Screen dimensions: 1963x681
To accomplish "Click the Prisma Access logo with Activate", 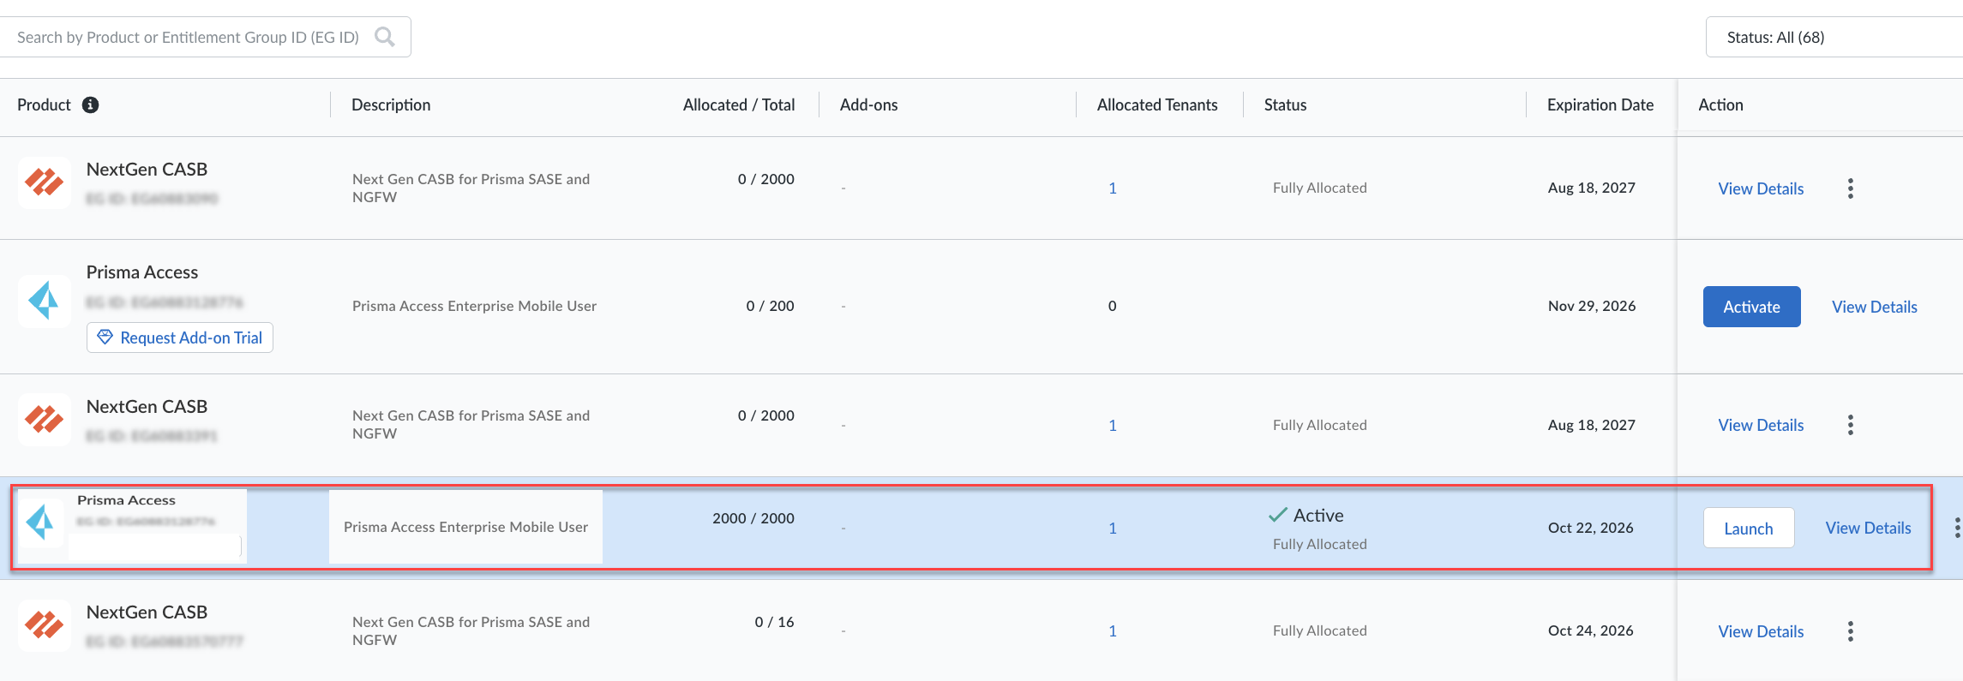I will 44,301.
